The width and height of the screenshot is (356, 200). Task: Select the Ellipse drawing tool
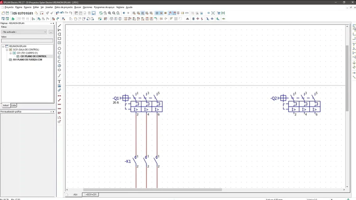59,70
